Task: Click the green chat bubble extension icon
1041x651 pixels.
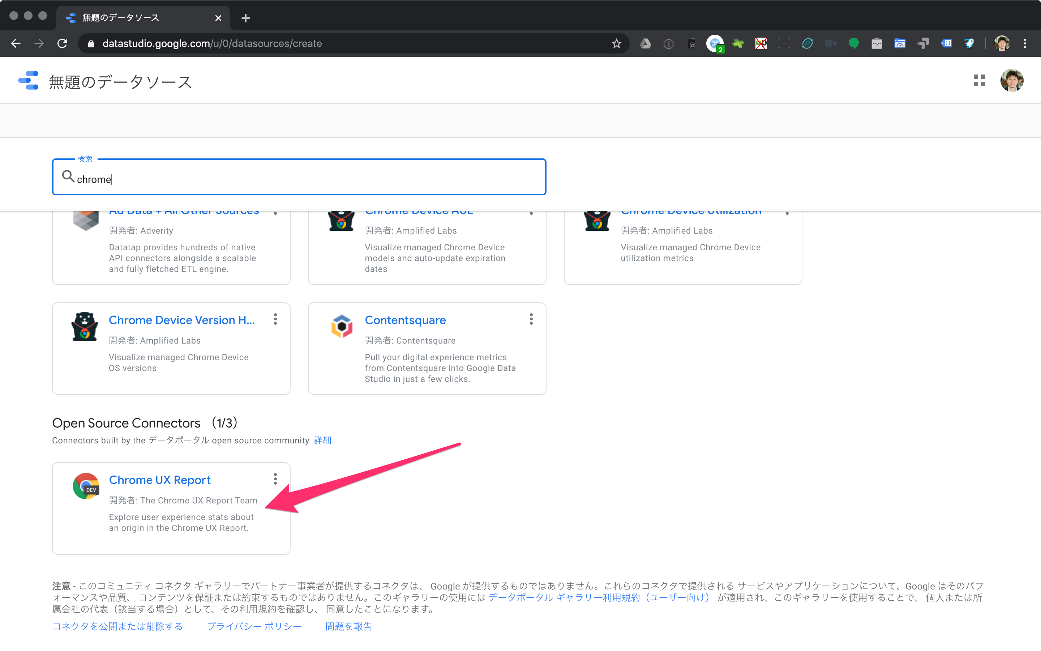Action: click(x=853, y=43)
